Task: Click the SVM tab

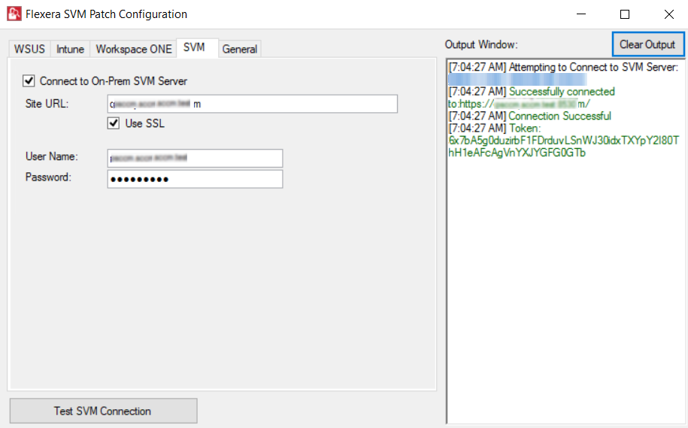Action: (194, 47)
